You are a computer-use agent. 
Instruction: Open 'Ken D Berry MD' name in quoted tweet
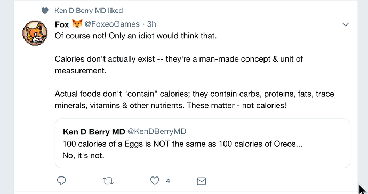pyautogui.click(x=94, y=132)
